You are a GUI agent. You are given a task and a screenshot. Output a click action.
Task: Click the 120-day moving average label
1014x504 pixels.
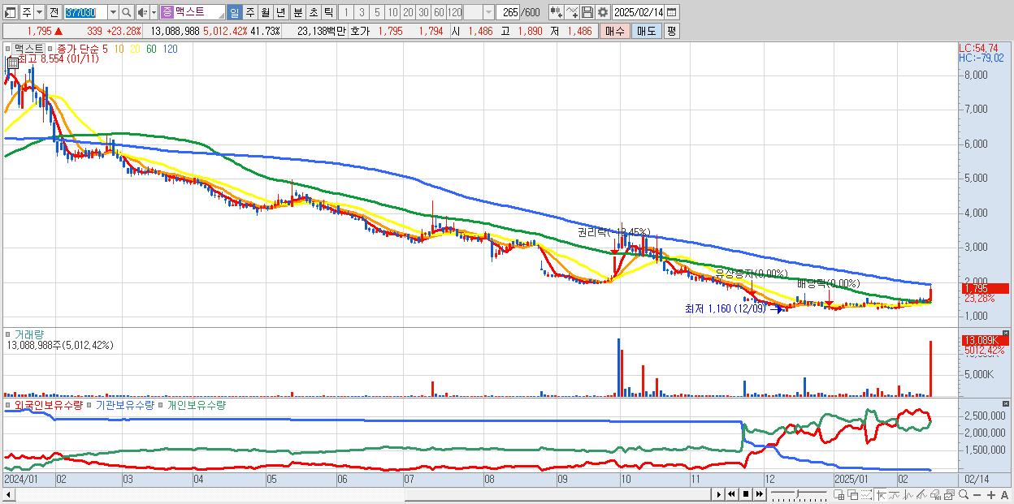point(170,49)
